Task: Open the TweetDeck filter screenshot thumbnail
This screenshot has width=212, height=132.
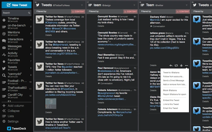Action: click(x=51, y=103)
